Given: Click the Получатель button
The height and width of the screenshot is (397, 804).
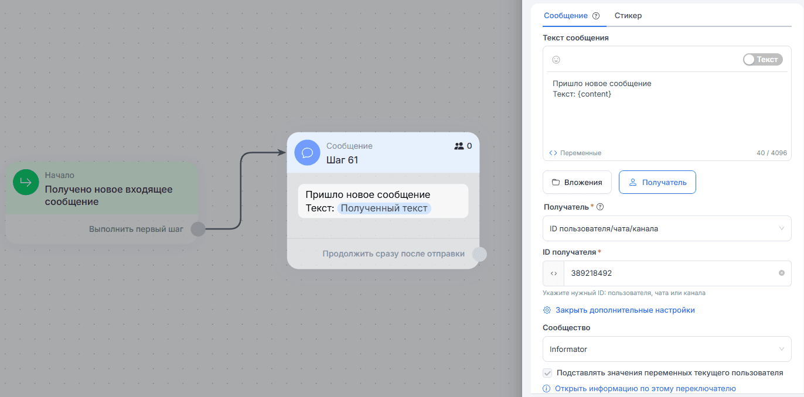Looking at the screenshot, I should point(657,182).
